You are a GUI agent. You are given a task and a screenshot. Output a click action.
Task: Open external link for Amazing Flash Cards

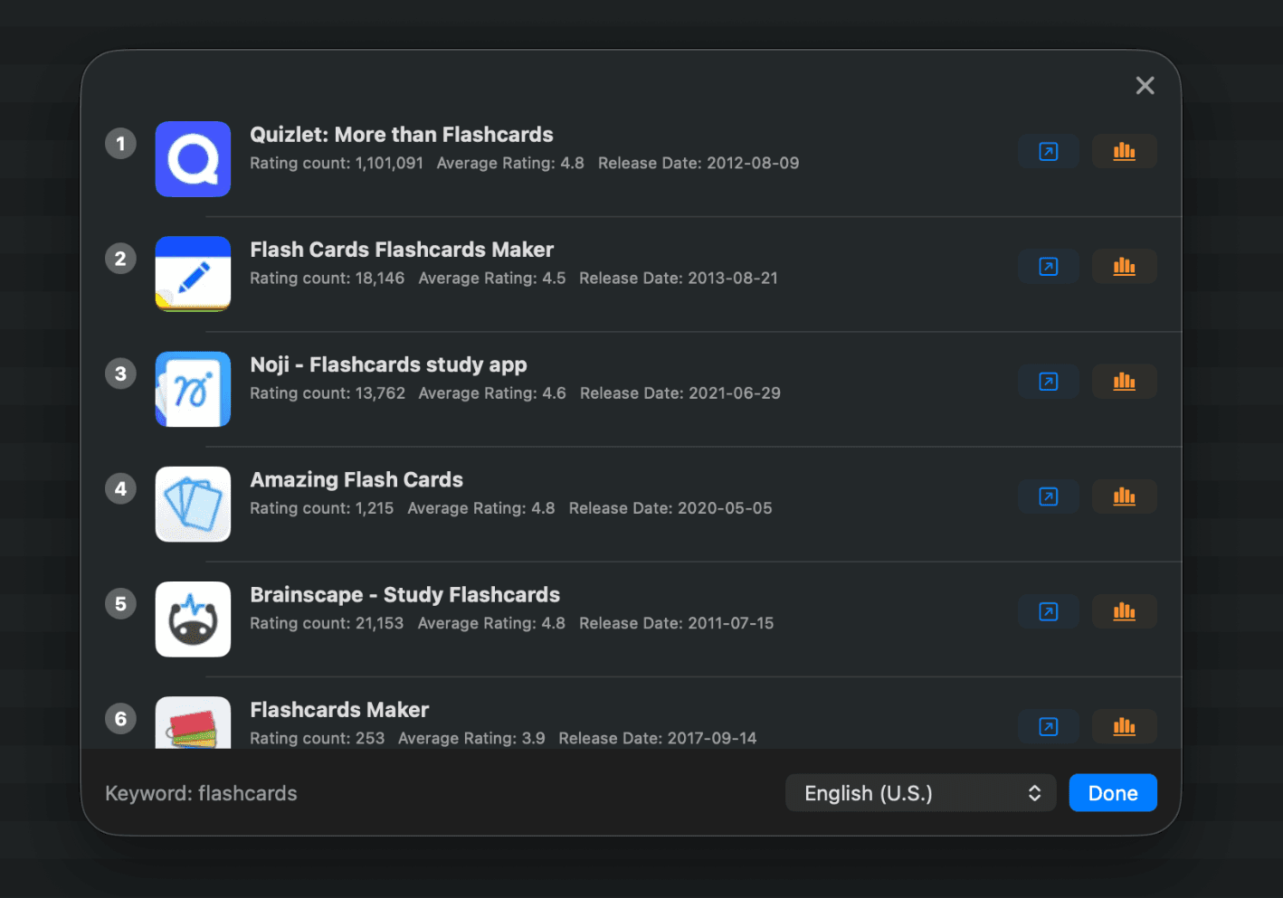click(x=1048, y=496)
